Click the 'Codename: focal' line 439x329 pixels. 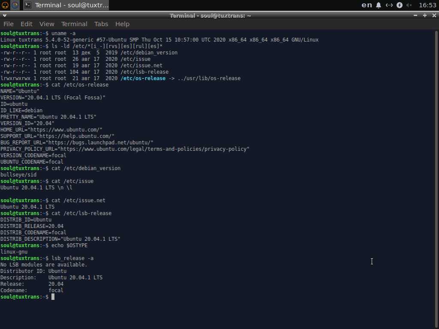32,291
